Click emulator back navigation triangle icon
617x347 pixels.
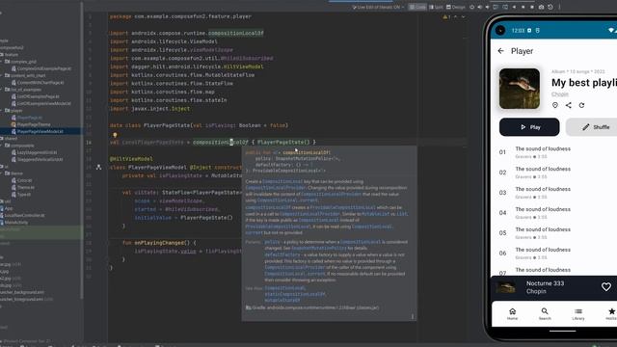tap(514, 7)
